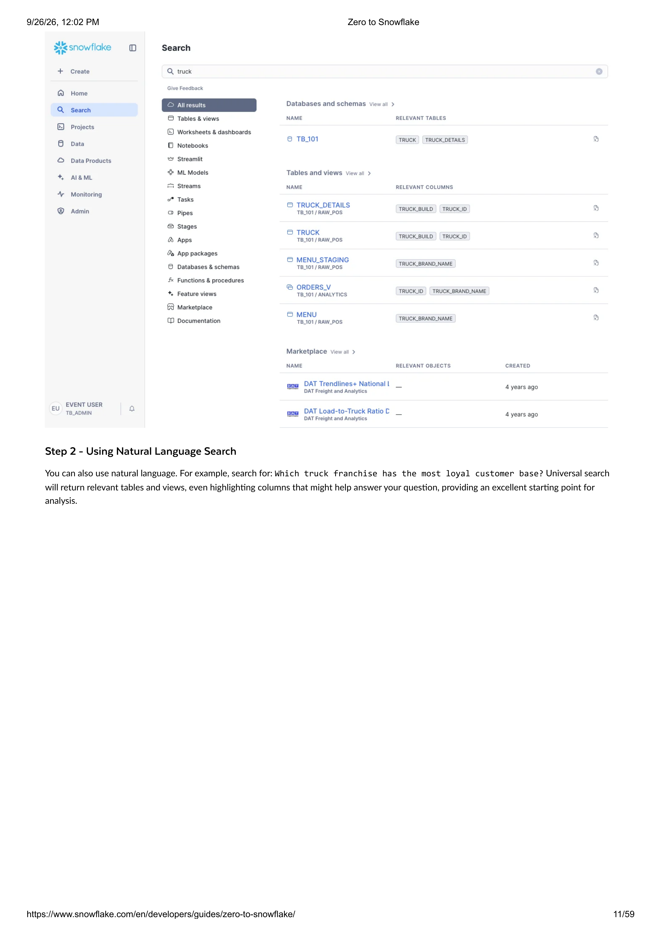Filter by Documentation
This screenshot has height=935, width=661.
coord(209,320)
